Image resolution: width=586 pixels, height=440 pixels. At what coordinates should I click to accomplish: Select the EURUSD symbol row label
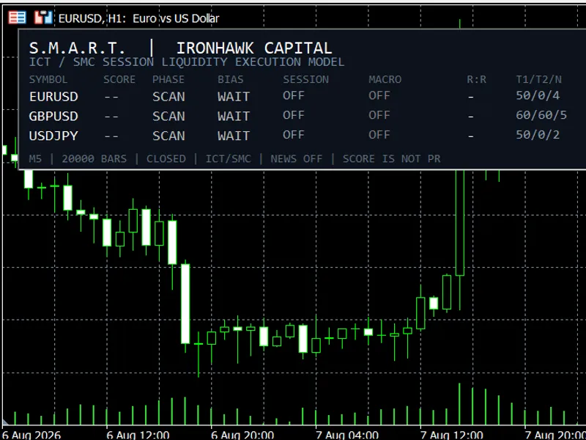point(53,97)
